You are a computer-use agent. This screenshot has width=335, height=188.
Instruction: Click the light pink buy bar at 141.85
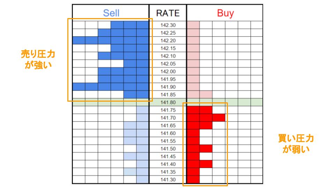(x=200, y=94)
